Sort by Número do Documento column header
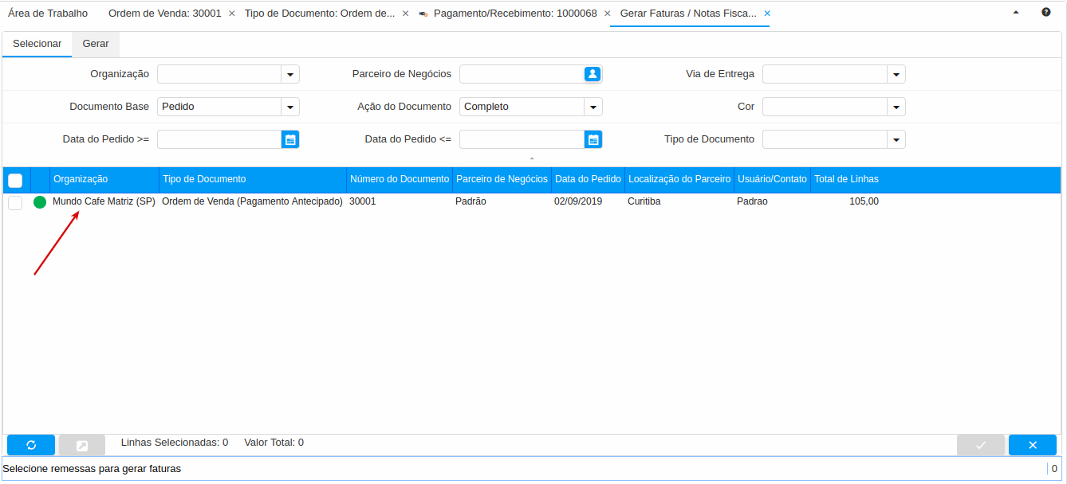Image resolution: width=1067 pixels, height=484 pixels. (400, 179)
